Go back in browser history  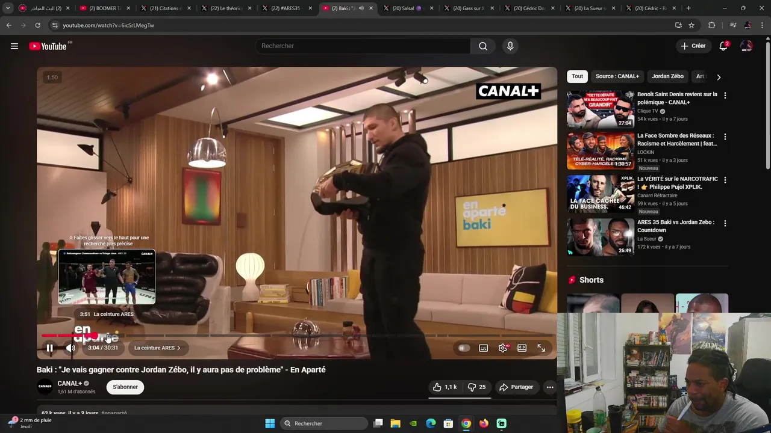9,25
